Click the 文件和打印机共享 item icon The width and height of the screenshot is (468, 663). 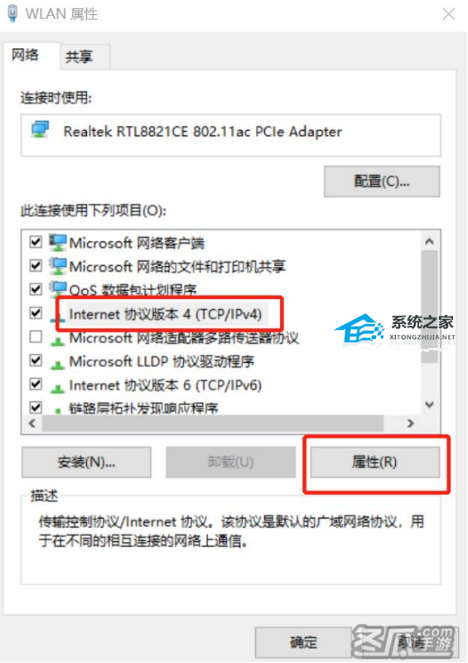tap(58, 266)
